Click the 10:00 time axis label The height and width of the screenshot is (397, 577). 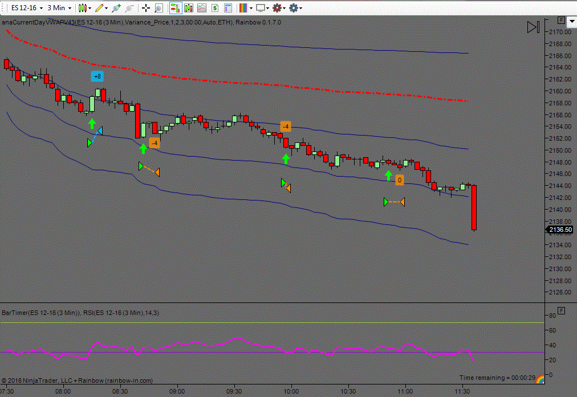(291, 391)
